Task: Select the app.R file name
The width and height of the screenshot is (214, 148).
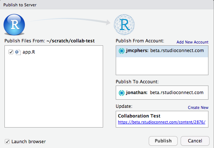Action: pos(29,52)
